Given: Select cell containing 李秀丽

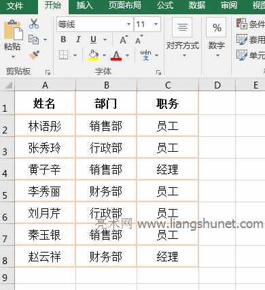Looking at the screenshot, I should click(x=45, y=191).
